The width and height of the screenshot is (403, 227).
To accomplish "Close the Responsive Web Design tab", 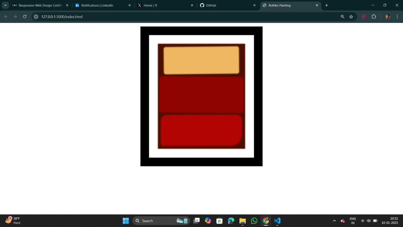I will [x=67, y=5].
